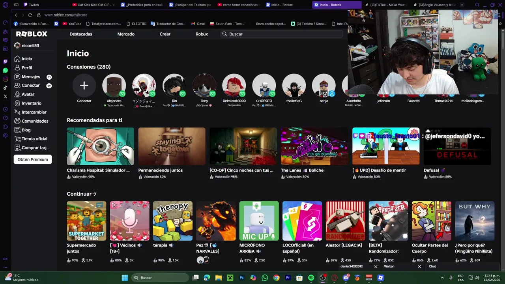Open Crear in the top navigation

[165, 34]
